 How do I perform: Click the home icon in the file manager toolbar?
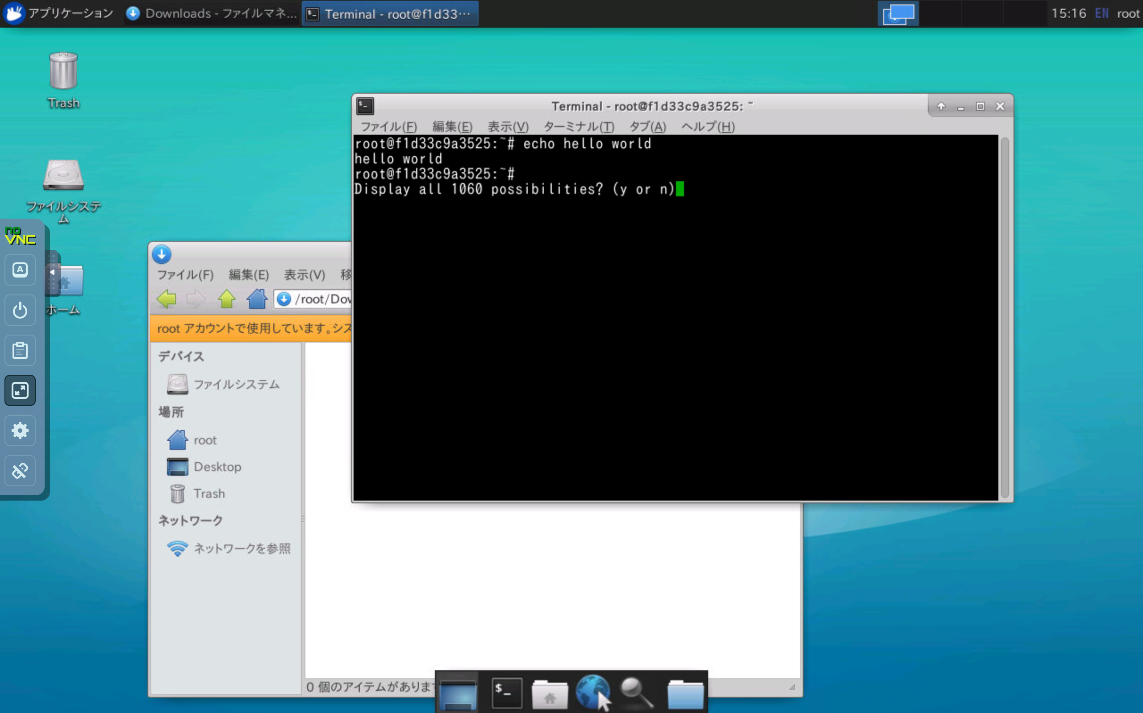(x=257, y=299)
